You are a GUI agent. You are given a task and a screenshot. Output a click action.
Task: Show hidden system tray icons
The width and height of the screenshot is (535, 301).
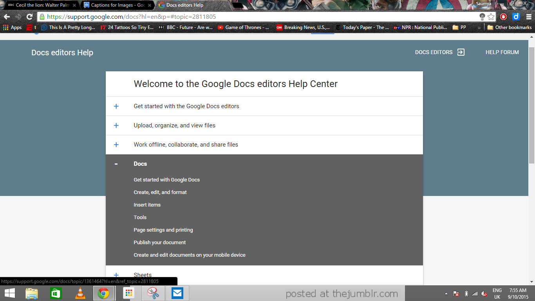click(446, 294)
